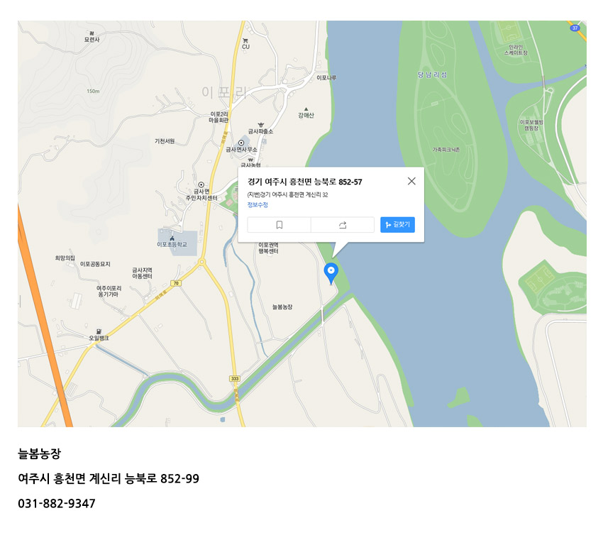Click the 금사면사무소 office marker
This screenshot has width=603, height=535.
click(x=241, y=143)
